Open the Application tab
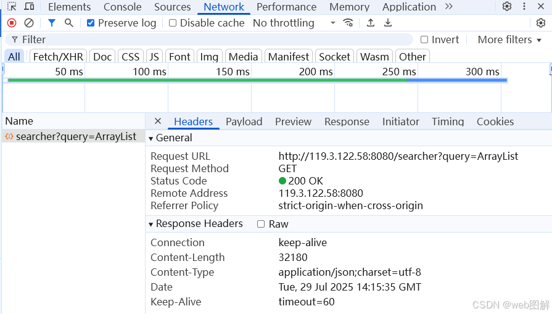Viewport: 552px width, 314px height. pos(409,7)
